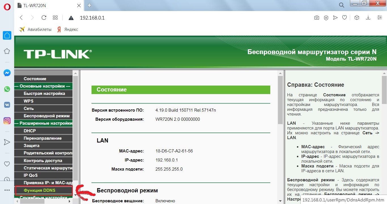Click firmware version 4.19.0 Build text

click(x=186, y=110)
